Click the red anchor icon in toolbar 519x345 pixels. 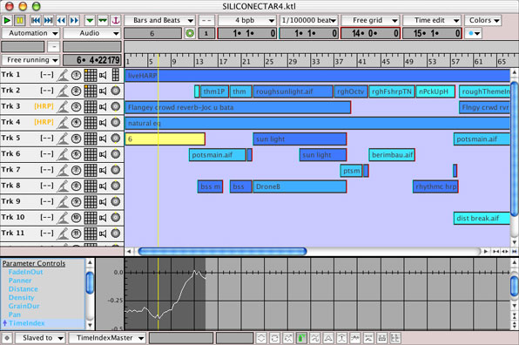[116, 20]
